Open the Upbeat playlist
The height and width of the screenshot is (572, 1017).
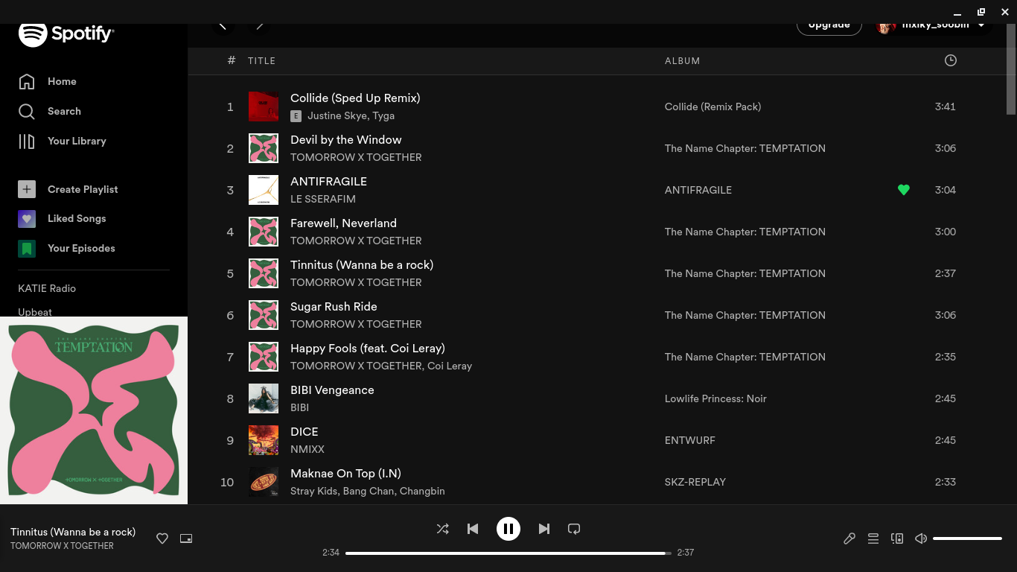tap(35, 311)
